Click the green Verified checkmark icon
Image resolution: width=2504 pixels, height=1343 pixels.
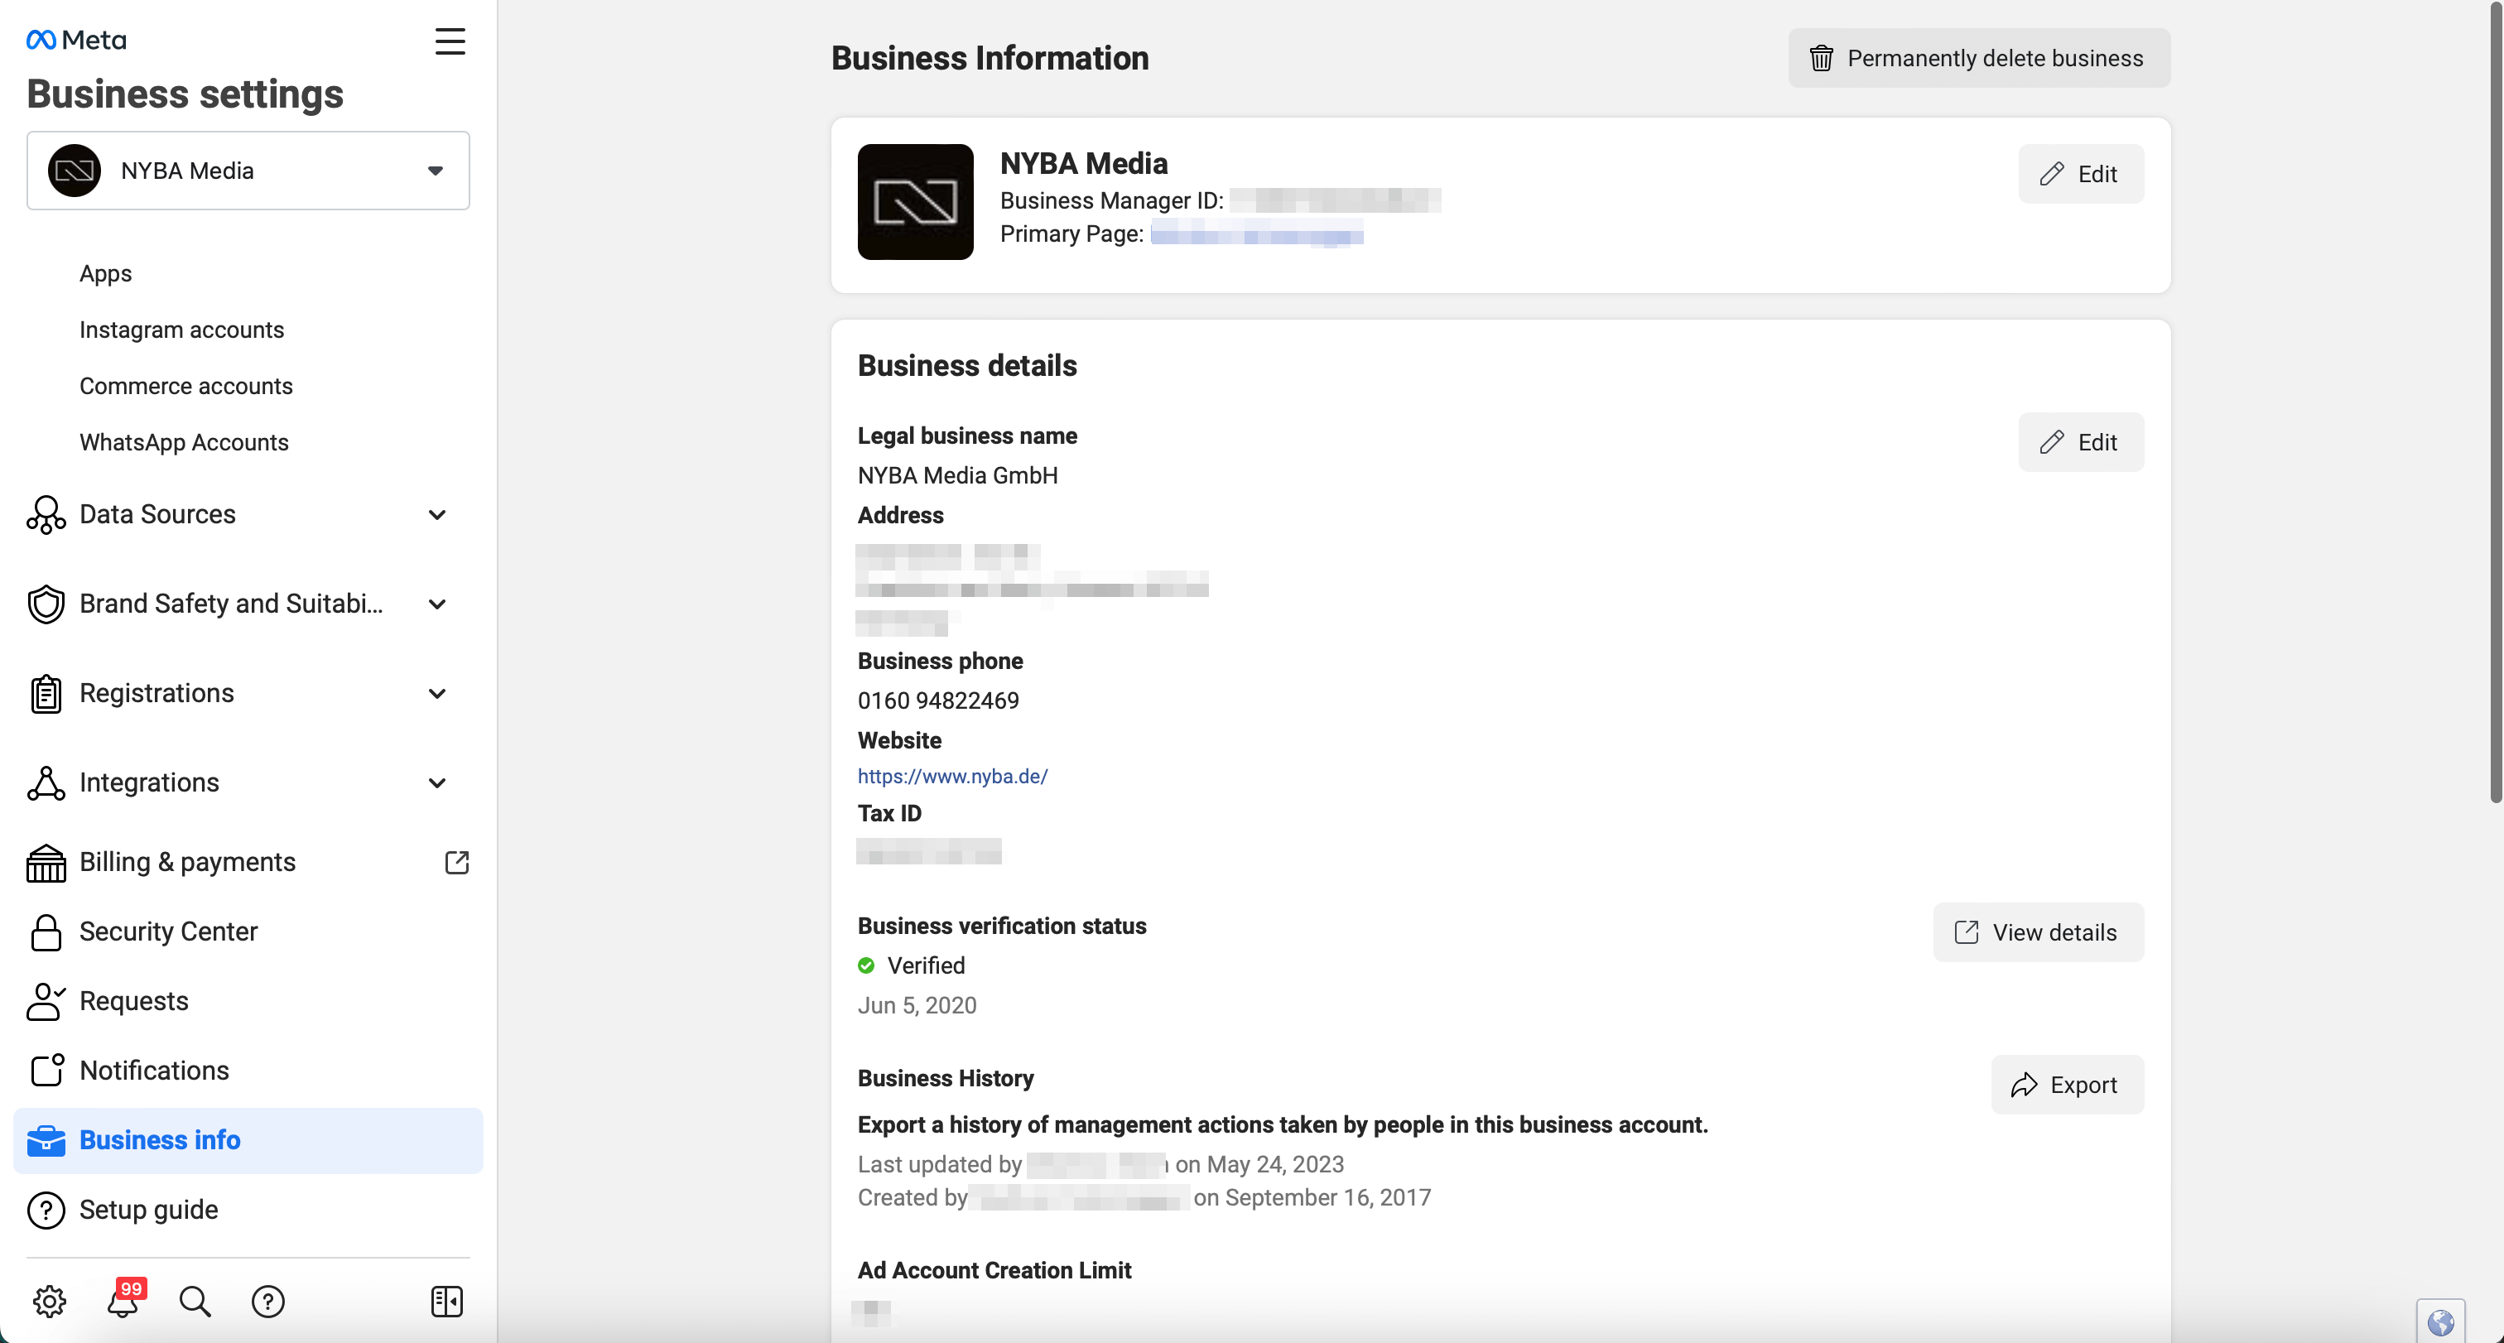(x=865, y=966)
